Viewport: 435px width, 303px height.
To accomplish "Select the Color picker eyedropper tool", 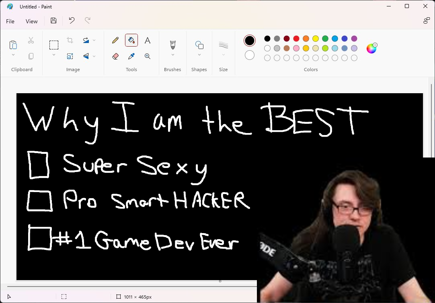I will click(131, 56).
